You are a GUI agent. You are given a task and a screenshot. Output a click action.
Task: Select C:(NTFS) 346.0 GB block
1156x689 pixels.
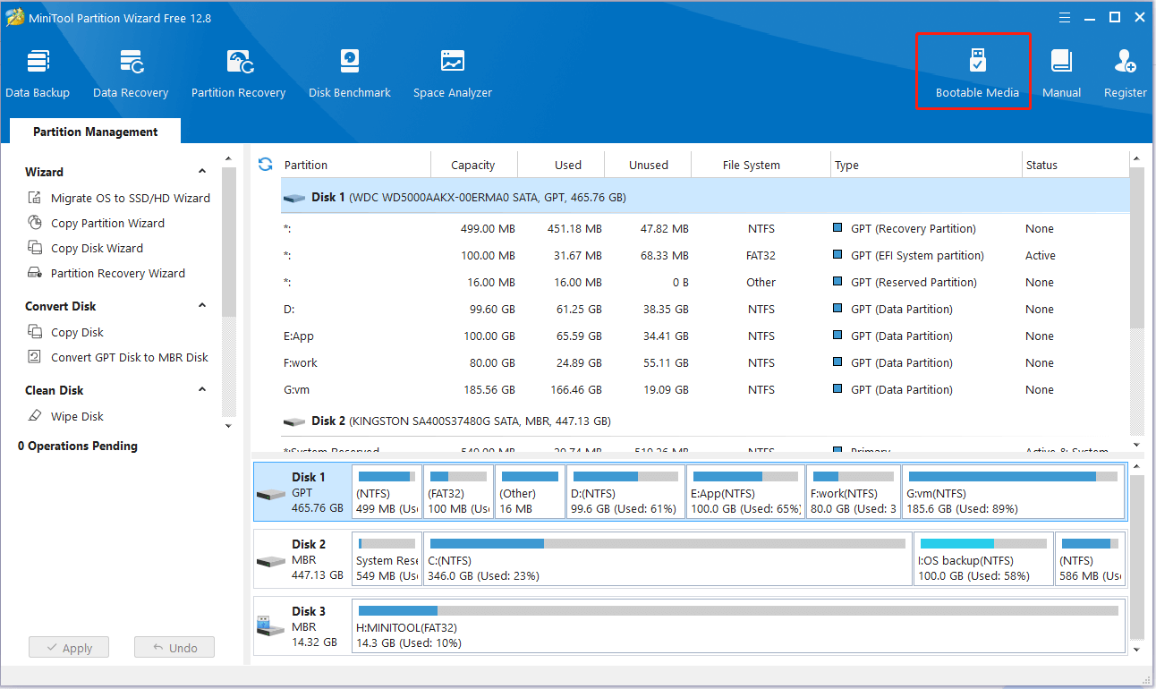tap(667, 559)
